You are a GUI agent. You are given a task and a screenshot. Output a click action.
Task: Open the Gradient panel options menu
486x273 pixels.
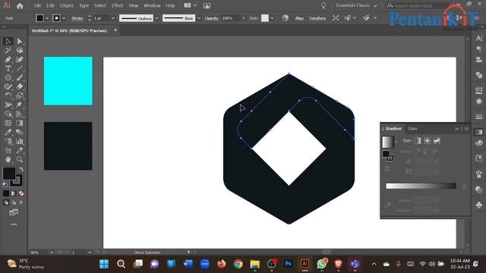[x=466, y=129]
